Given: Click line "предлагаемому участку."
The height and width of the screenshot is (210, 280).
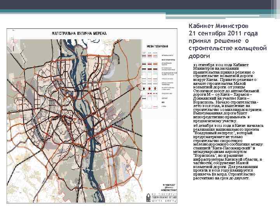Looking at the screenshot, I should (215, 121).
